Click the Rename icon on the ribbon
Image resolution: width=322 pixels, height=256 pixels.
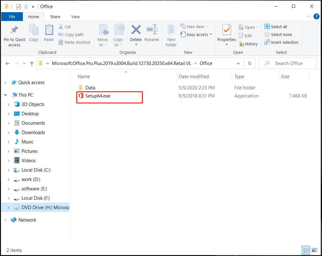(152, 34)
